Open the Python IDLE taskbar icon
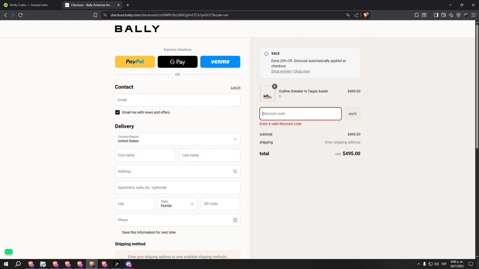Screen dimensions: 479x269 point(43,264)
